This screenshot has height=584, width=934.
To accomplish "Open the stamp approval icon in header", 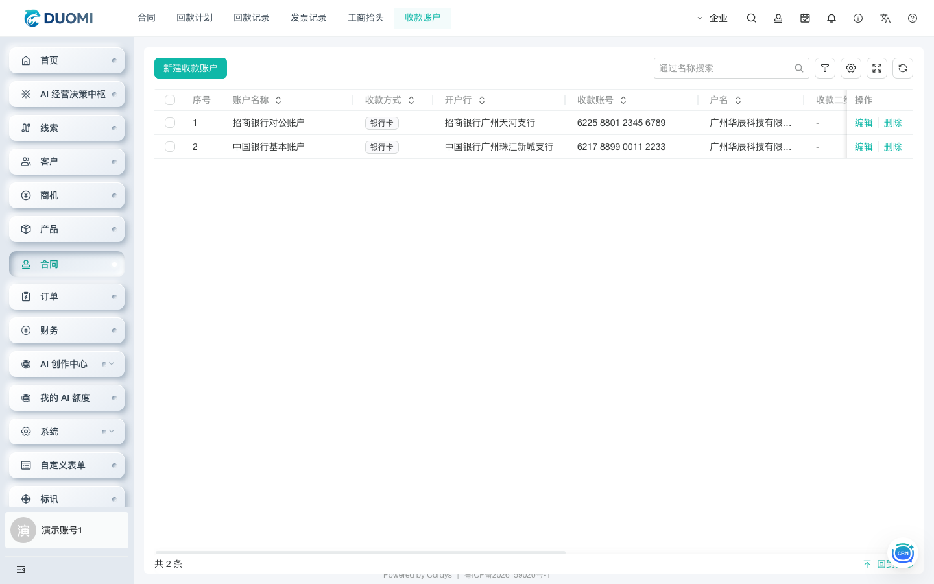I will [778, 18].
